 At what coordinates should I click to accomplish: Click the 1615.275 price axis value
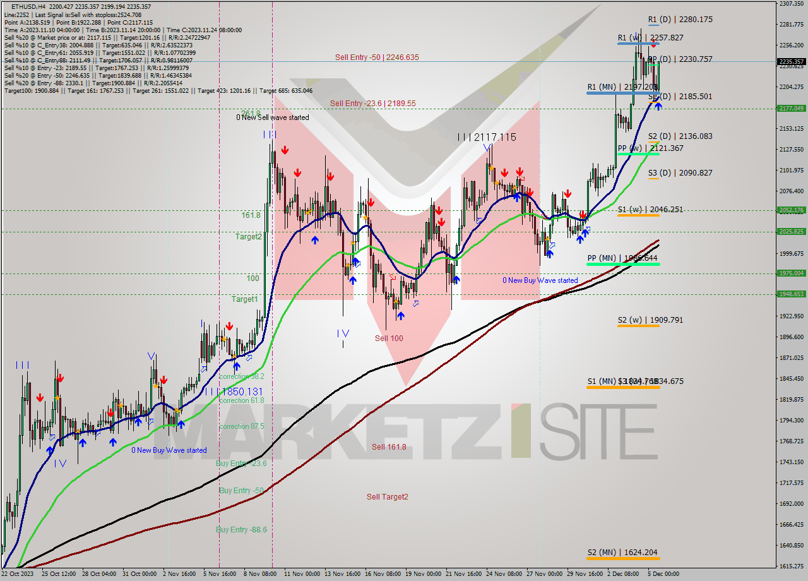792,566
